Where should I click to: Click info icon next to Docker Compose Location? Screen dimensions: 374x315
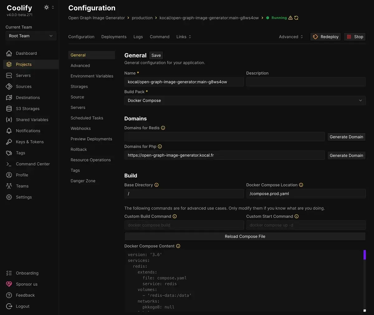(301, 185)
